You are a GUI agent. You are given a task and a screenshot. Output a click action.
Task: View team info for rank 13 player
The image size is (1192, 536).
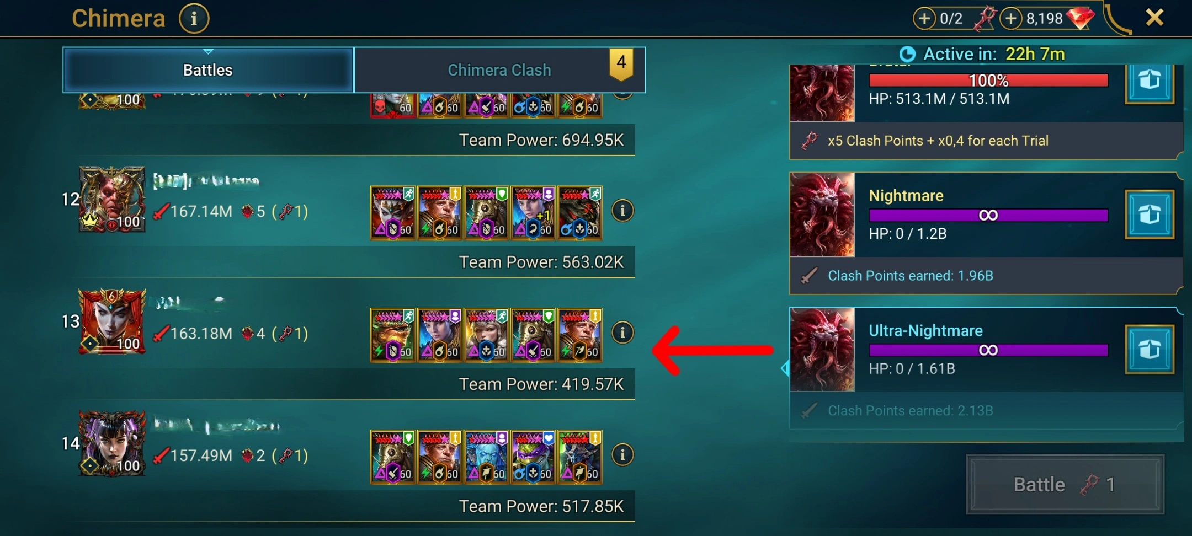click(x=622, y=333)
